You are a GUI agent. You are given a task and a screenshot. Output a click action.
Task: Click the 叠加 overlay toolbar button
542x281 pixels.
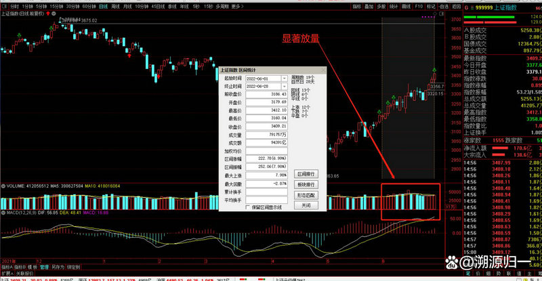(369, 5)
